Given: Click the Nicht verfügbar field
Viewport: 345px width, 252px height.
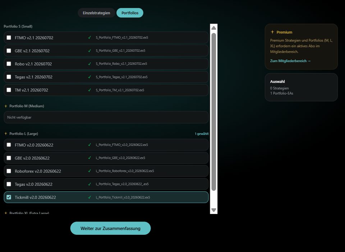Looking at the screenshot, I should 106,117.
